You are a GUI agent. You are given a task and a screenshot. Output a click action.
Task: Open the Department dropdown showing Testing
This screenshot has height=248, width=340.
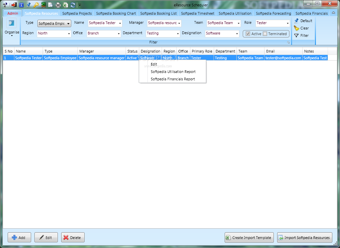[163, 33]
